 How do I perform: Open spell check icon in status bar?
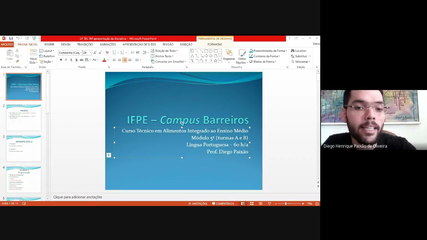[24, 204]
